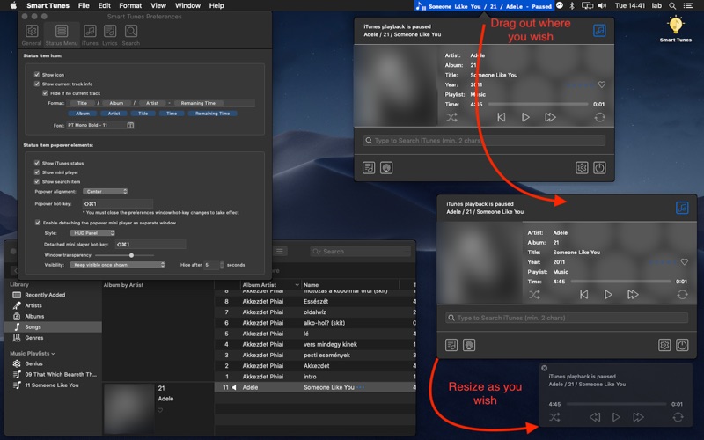Open the Style HUD Panel dropdown
Image resolution: width=704 pixels, height=440 pixels.
(x=92, y=233)
